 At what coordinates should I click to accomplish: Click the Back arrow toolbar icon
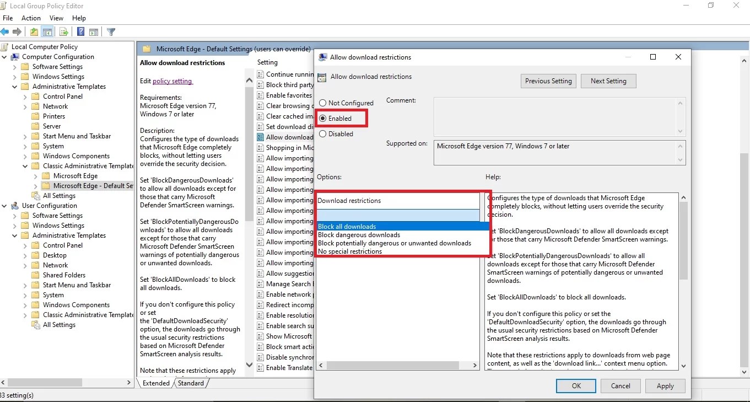coord(5,32)
